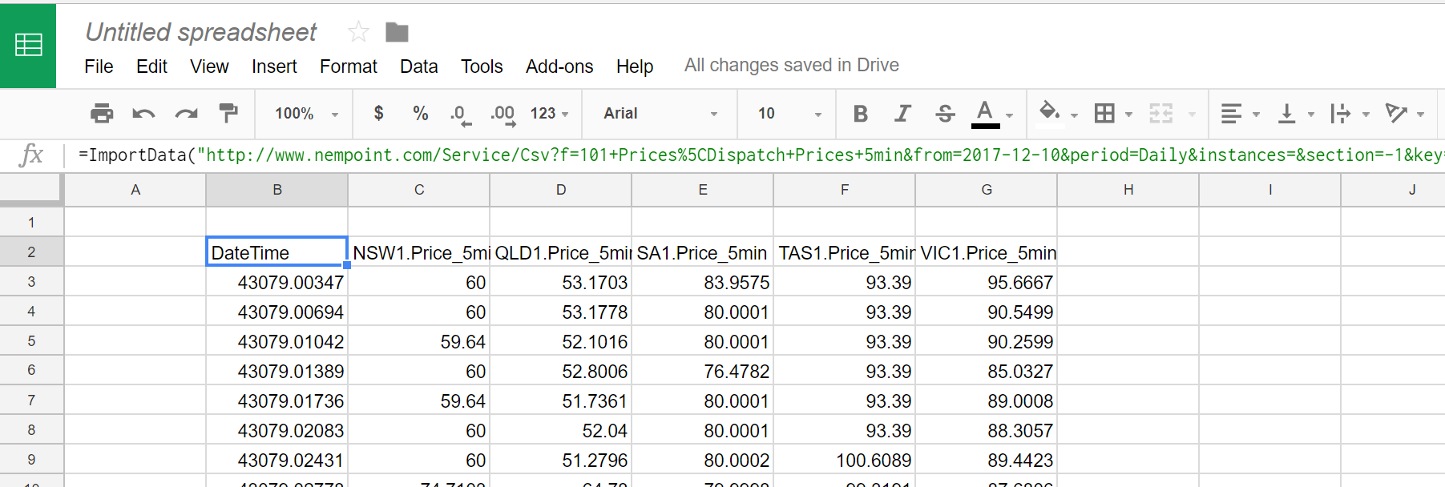Click the print icon
This screenshot has height=487, width=1445.
tap(102, 114)
